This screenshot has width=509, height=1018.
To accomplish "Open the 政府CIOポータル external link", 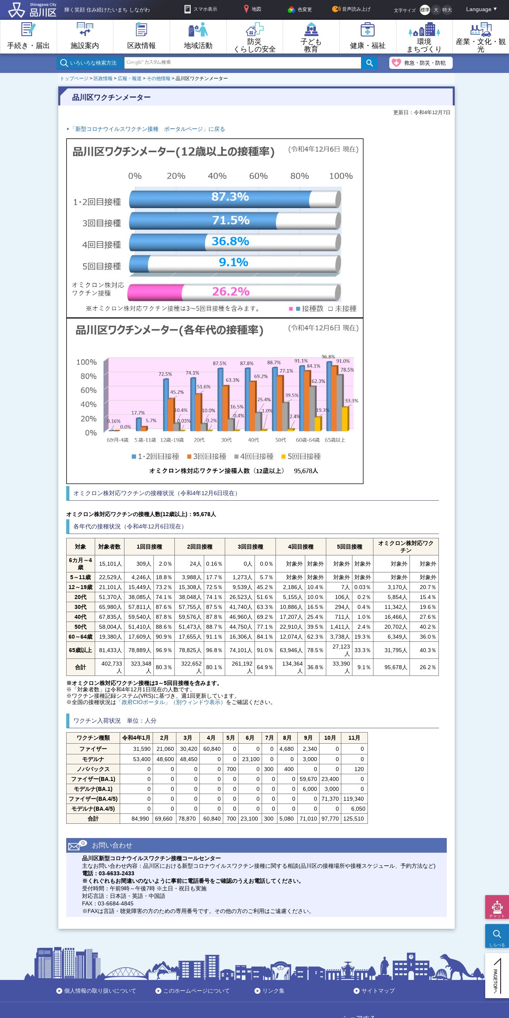I will click(170, 702).
